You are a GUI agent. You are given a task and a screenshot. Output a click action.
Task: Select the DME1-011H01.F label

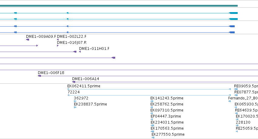click(94, 49)
